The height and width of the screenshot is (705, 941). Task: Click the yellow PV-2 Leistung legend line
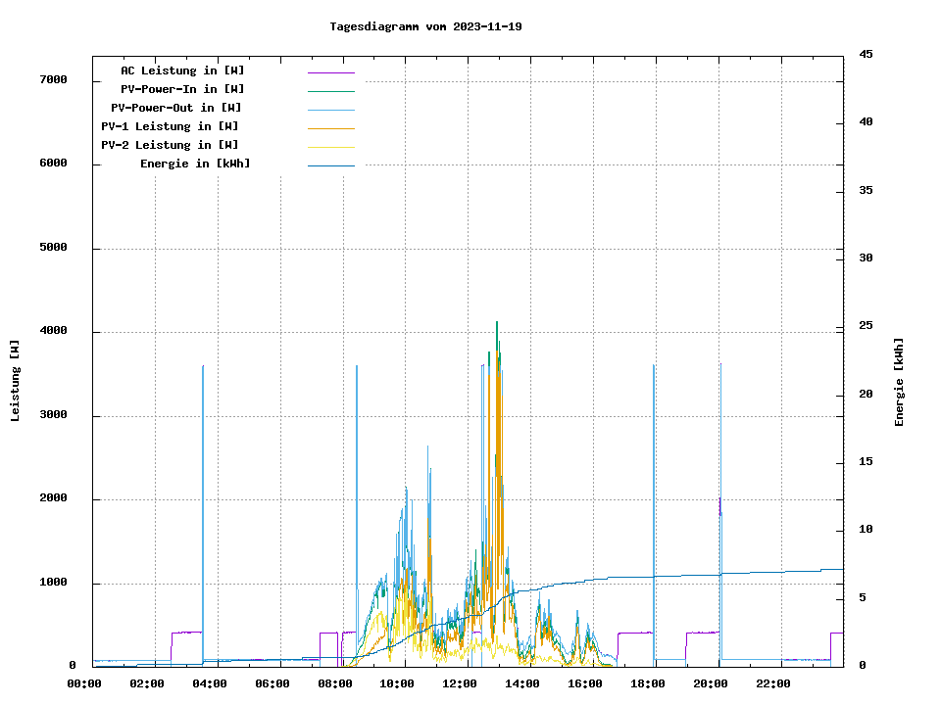pyautogui.click(x=330, y=146)
